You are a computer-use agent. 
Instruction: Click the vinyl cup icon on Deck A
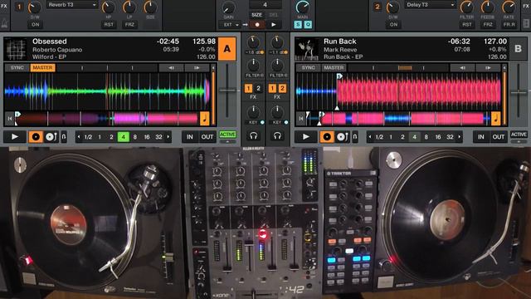35,136
